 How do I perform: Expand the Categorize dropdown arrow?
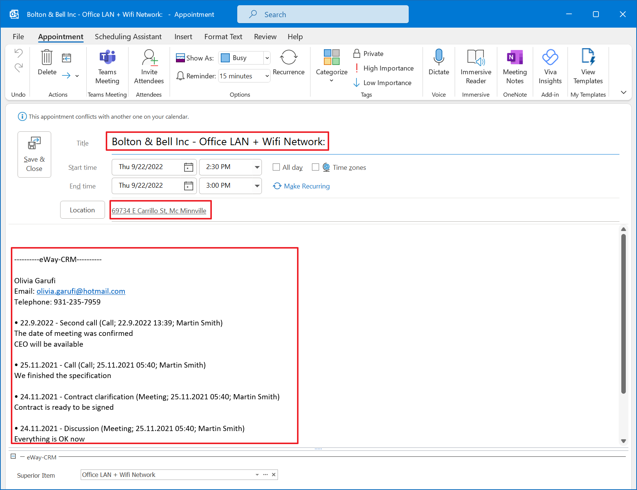pos(331,80)
